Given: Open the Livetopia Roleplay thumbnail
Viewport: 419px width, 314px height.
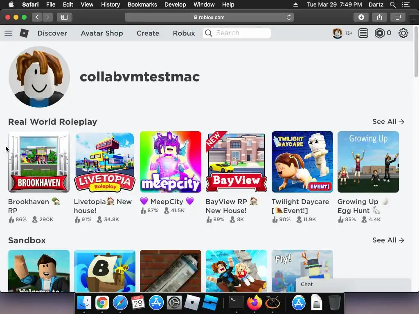Looking at the screenshot, I should coord(104,162).
